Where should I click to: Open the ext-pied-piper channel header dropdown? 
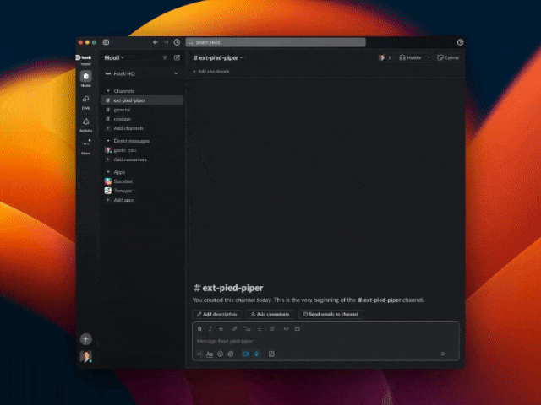(218, 57)
